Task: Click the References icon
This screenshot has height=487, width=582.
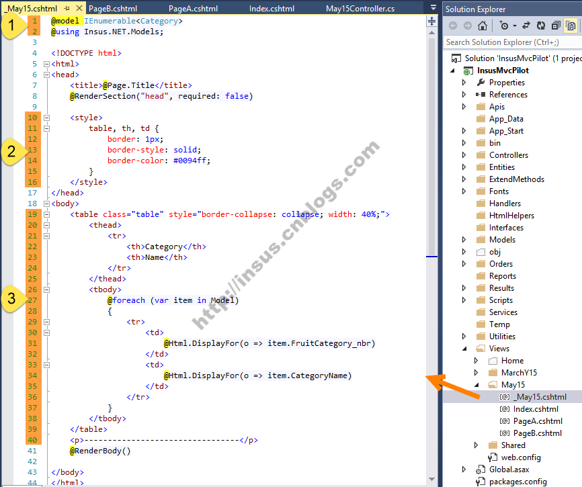Action: (x=481, y=95)
